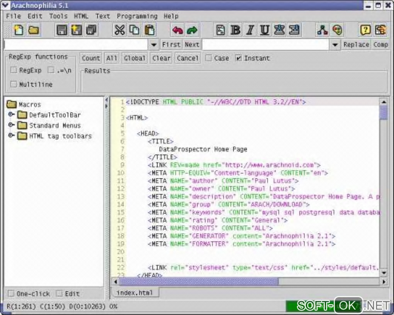Screen dimensions: 394x315
Task: Click the First search button
Action: pos(172,45)
